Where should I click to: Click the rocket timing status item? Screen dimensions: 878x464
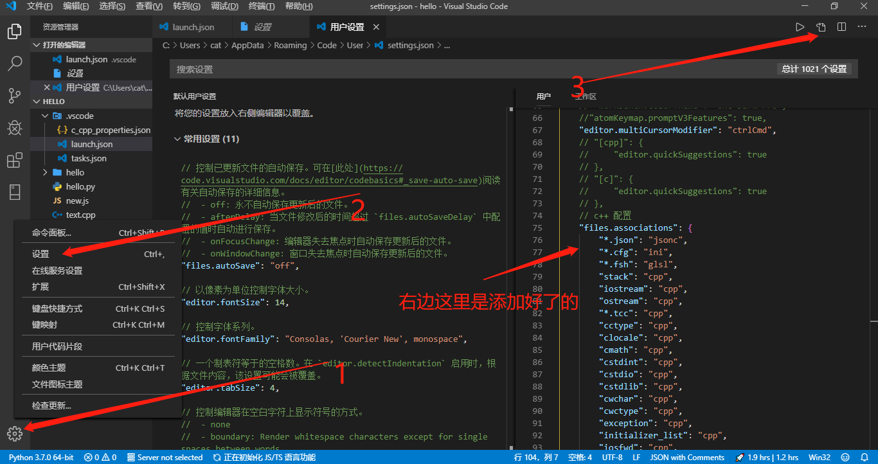(x=766, y=458)
